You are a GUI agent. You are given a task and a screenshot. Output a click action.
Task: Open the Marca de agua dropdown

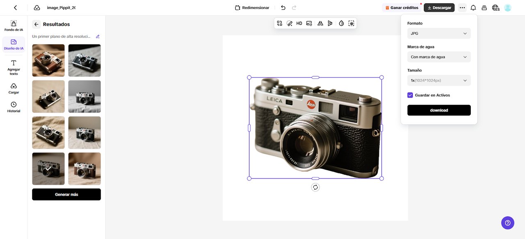click(x=439, y=57)
